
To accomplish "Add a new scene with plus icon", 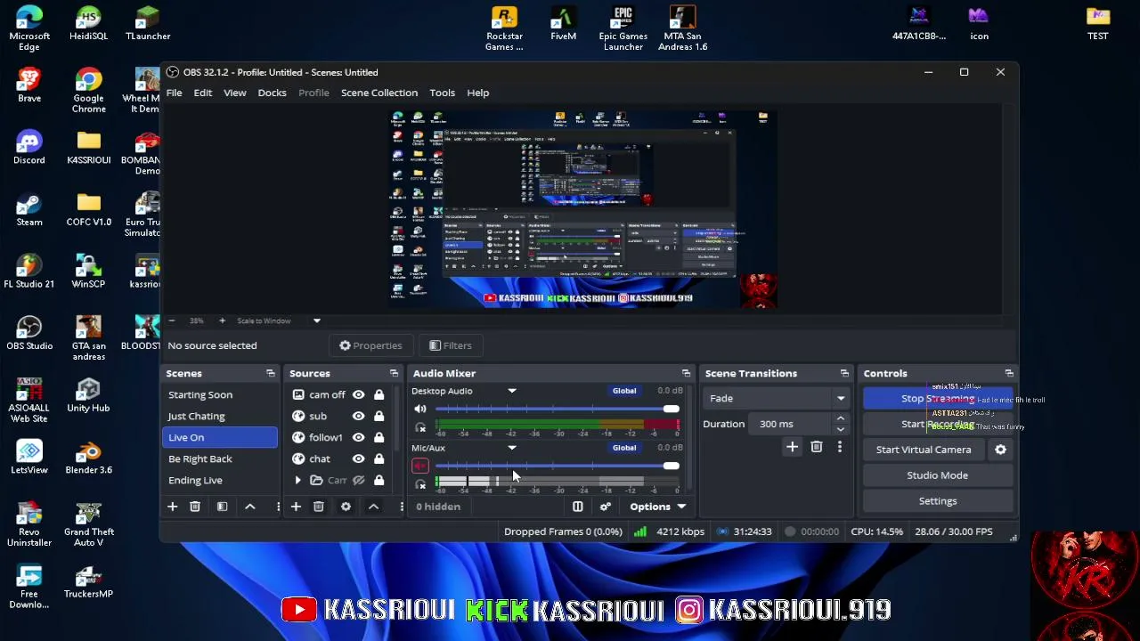I will [172, 507].
